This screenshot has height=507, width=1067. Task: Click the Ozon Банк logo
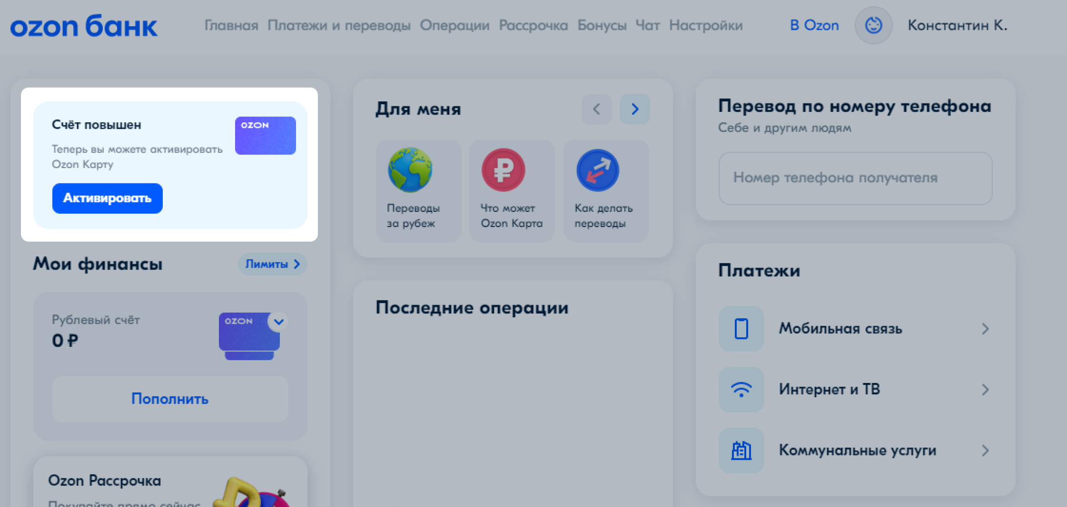(84, 26)
